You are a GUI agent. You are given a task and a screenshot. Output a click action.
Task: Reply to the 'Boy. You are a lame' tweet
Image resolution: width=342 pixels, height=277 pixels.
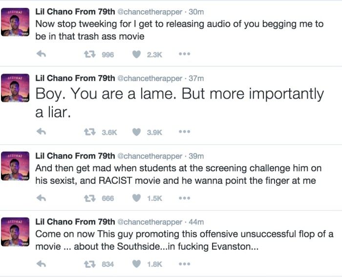coord(42,132)
